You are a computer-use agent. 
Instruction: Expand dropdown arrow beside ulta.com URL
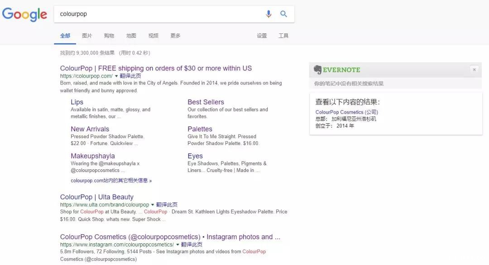153,205
